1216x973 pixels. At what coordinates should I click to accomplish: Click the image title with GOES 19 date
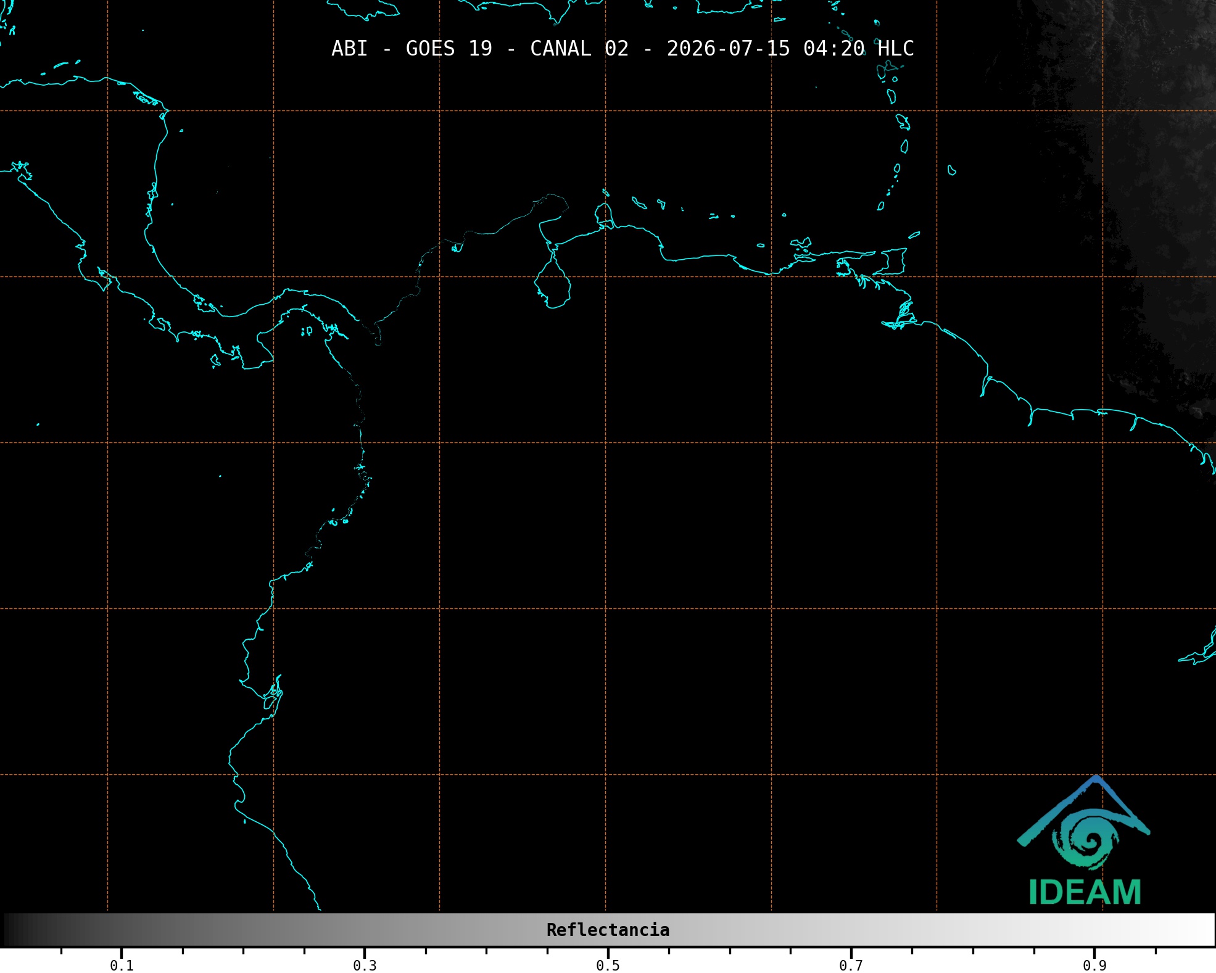(x=622, y=49)
